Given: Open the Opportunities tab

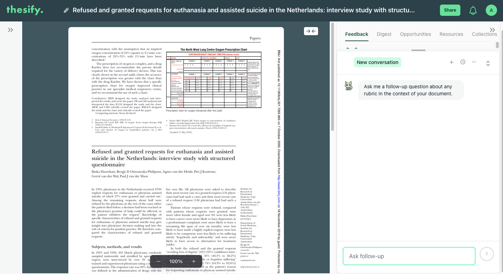Looking at the screenshot, I should click(415, 34).
